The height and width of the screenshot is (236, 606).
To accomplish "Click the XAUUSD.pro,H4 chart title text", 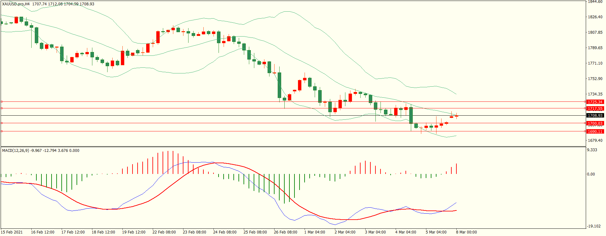I will coord(16,4).
